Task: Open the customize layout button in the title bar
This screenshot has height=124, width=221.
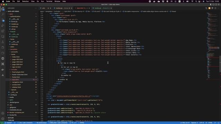Action: click(x=219, y=4)
